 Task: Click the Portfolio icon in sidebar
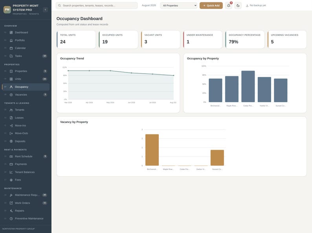point(11,40)
